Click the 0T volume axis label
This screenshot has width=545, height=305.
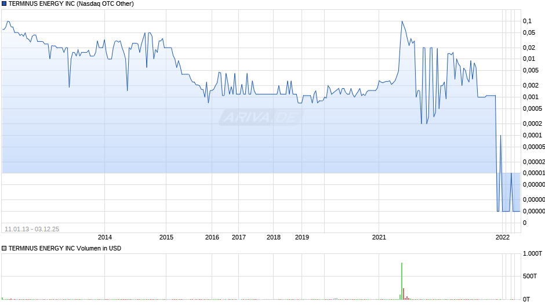click(526, 299)
